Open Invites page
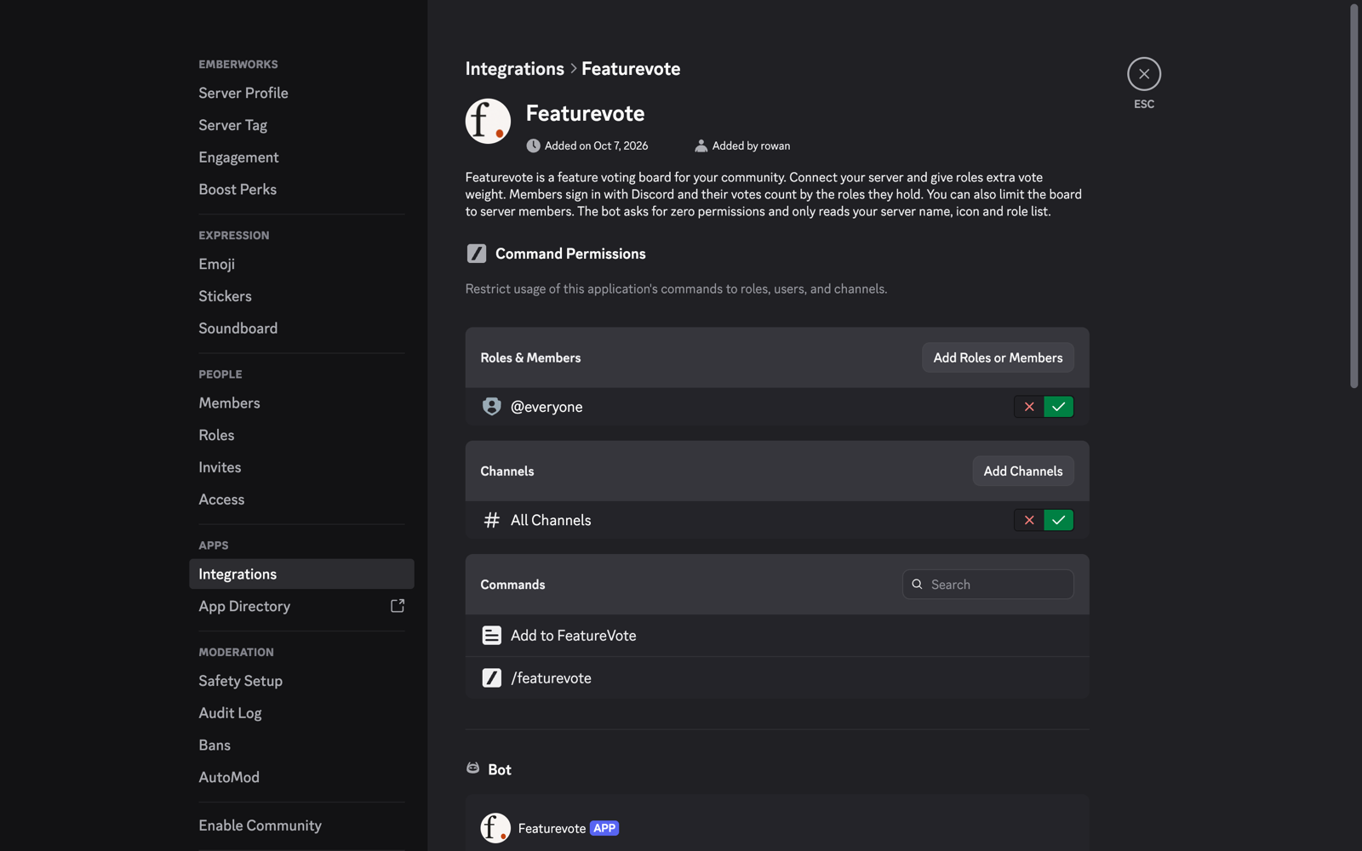 tap(301, 467)
